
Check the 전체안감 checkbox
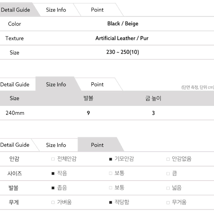pyautogui.click(x=53, y=159)
